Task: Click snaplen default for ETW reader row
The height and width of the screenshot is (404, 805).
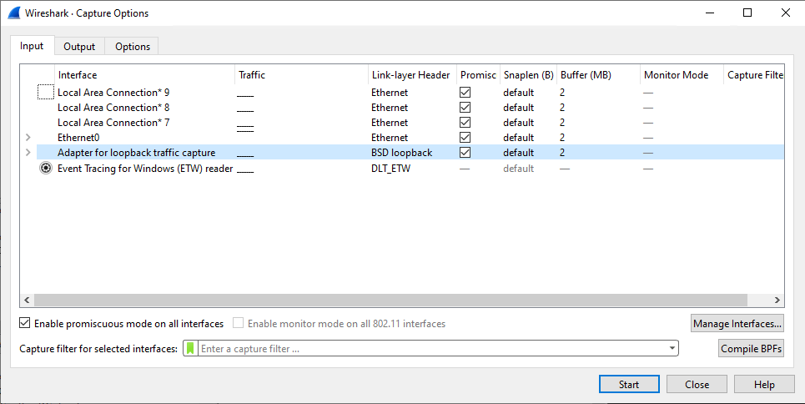Action: point(519,169)
